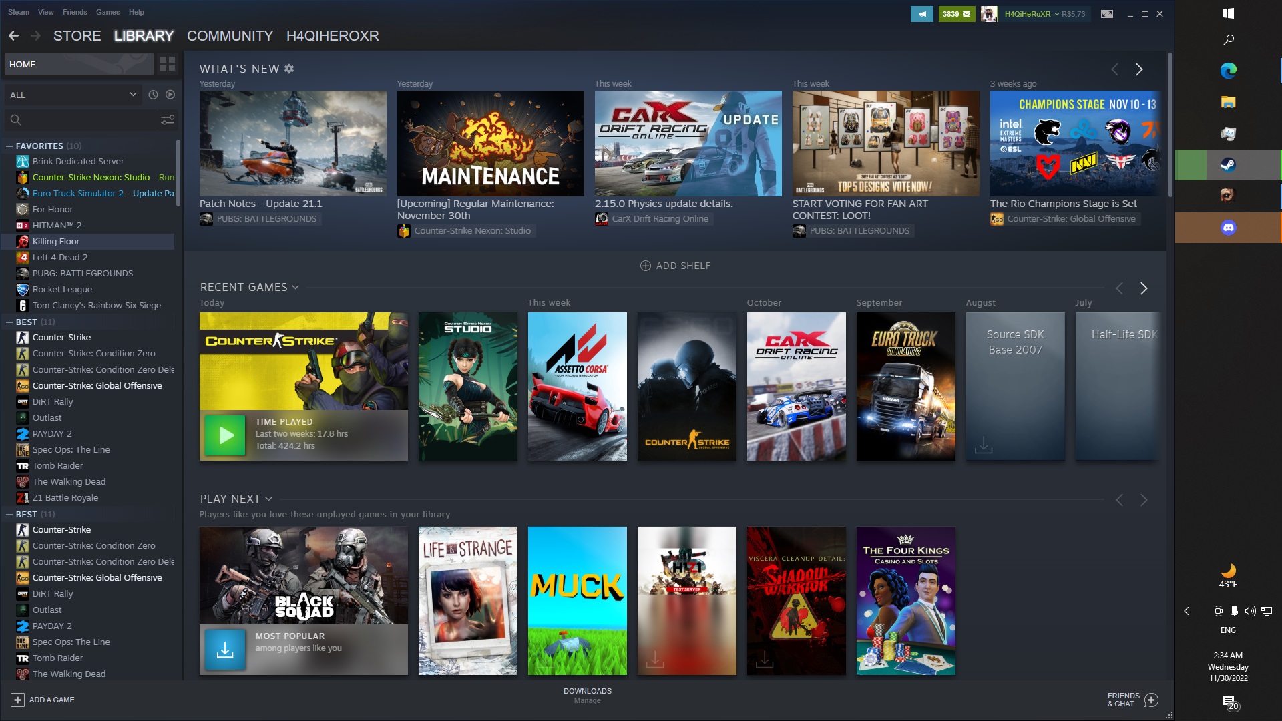Open Friends & Chat plus icon
The width and height of the screenshot is (1282, 721).
click(x=1151, y=700)
